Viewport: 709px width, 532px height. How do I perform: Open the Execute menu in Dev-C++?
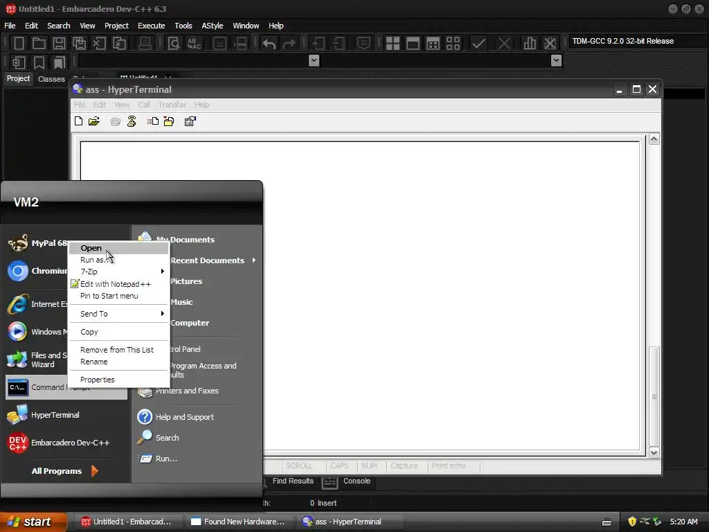(151, 26)
